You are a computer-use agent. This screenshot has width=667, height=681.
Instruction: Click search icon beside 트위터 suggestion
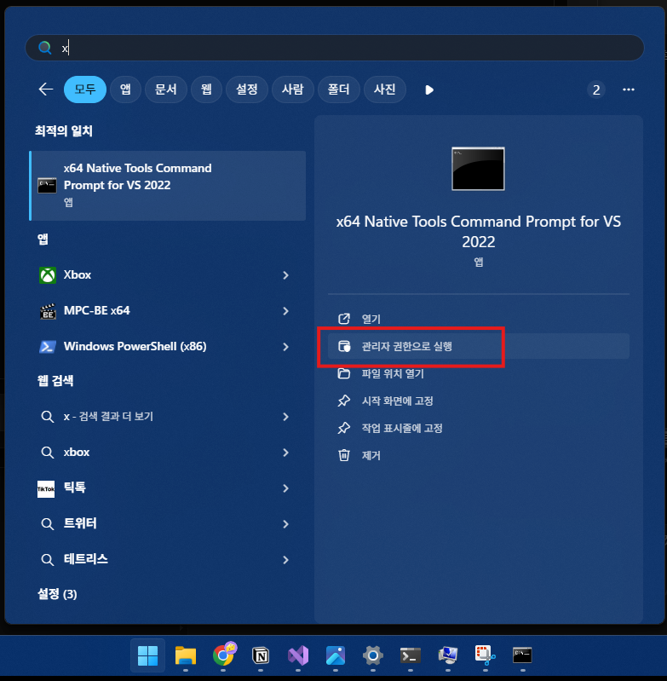(x=47, y=524)
